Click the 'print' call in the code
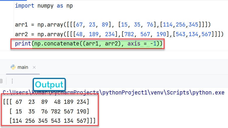The width and height of the screenshot is (228, 128). click(x=23, y=44)
